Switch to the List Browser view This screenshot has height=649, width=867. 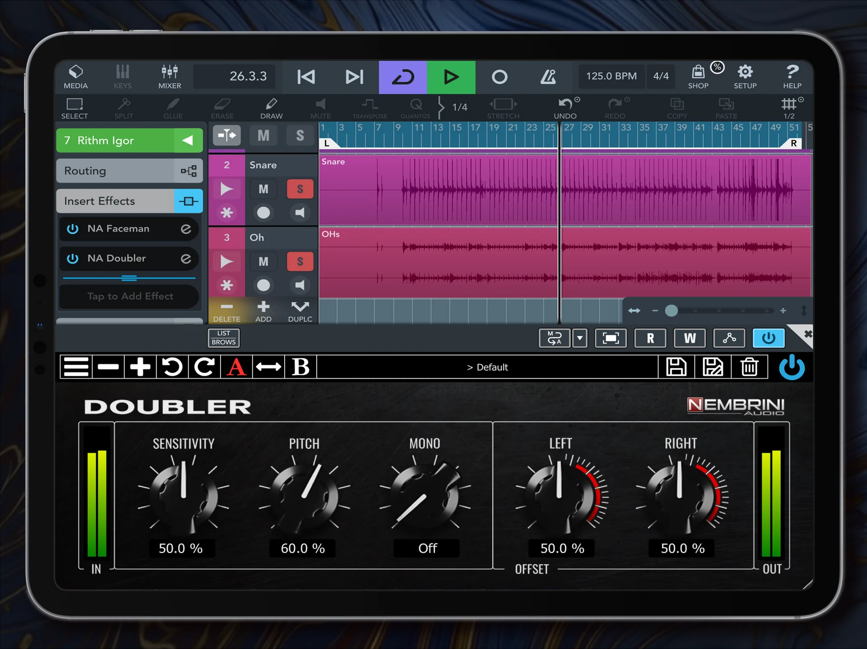tap(223, 337)
